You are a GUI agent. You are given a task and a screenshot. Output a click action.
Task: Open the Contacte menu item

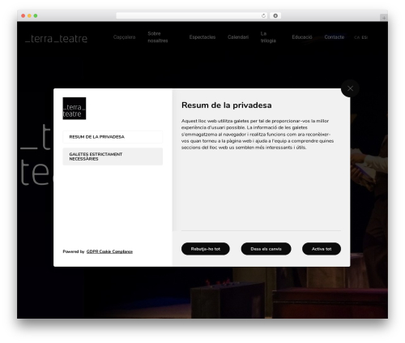(x=335, y=37)
